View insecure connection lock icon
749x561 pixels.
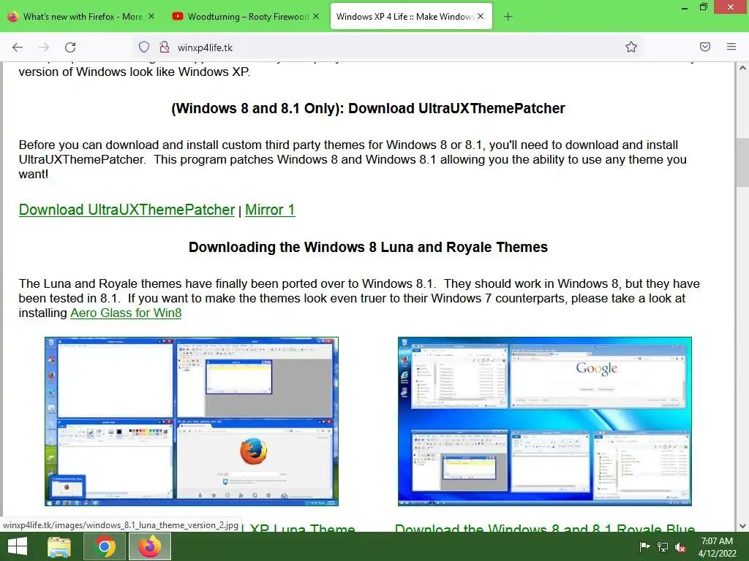(165, 47)
